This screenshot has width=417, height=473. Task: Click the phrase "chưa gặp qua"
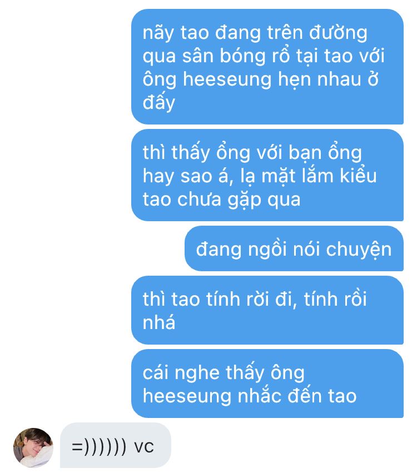pyautogui.click(x=239, y=200)
